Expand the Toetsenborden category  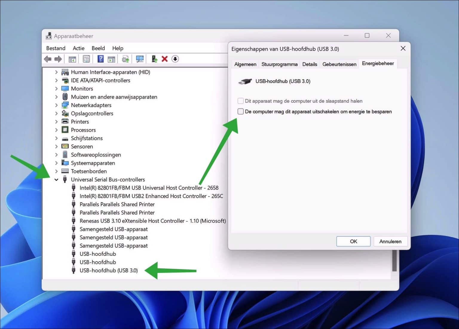56,171
